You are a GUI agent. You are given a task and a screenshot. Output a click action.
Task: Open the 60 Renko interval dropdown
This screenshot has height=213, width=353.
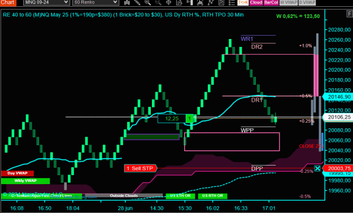pyautogui.click(x=95, y=2)
